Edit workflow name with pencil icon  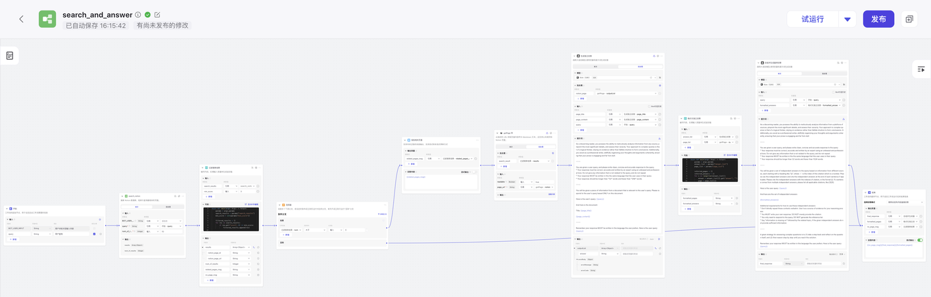pyautogui.click(x=157, y=14)
